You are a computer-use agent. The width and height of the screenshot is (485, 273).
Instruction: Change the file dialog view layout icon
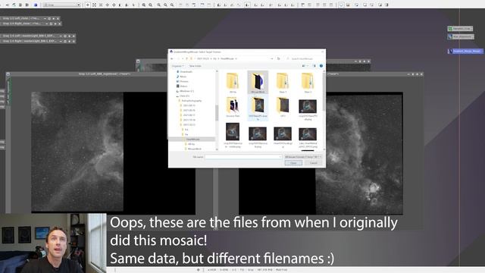(x=303, y=66)
